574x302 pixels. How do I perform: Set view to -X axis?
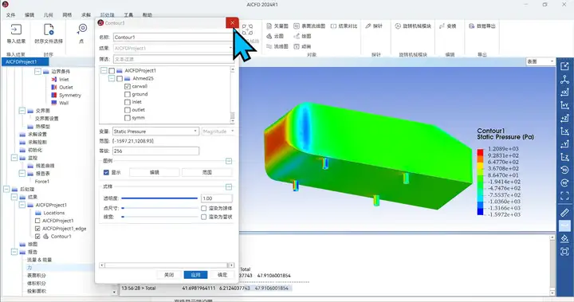coord(564,131)
